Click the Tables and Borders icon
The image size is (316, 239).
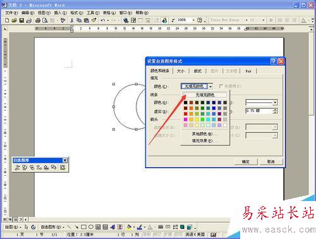[133, 20]
